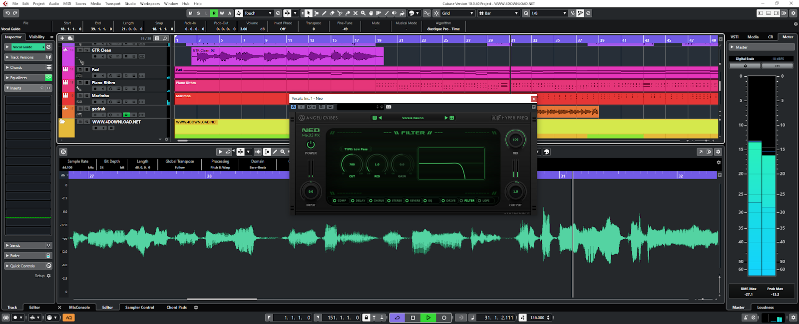Click the Undo arrow icon
The image size is (799, 324).
(7, 13)
